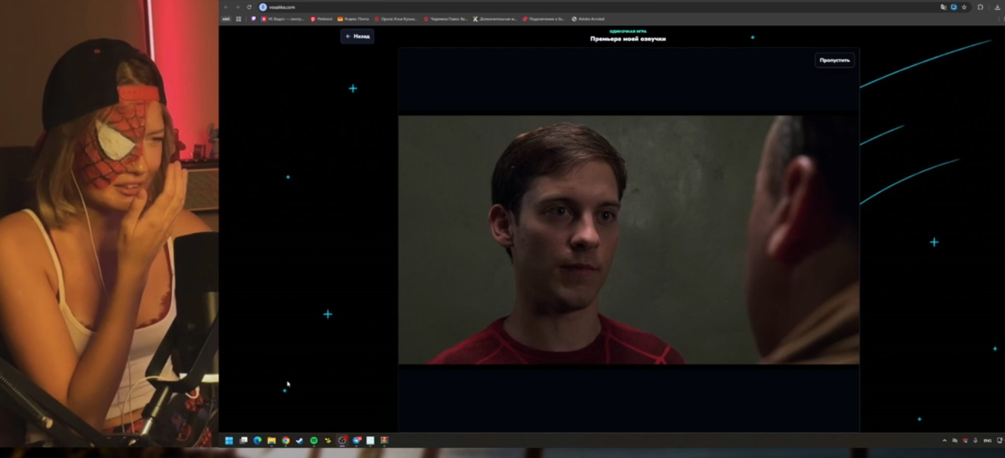This screenshot has height=458, width=1005.
Task: Open the Windows Start menu
Action: pyautogui.click(x=229, y=440)
